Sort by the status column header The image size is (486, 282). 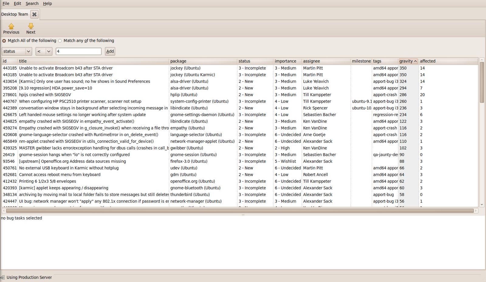point(255,61)
